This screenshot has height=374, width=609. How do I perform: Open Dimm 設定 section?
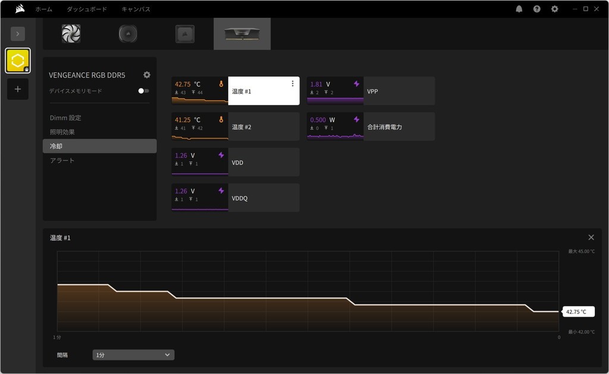(x=65, y=118)
